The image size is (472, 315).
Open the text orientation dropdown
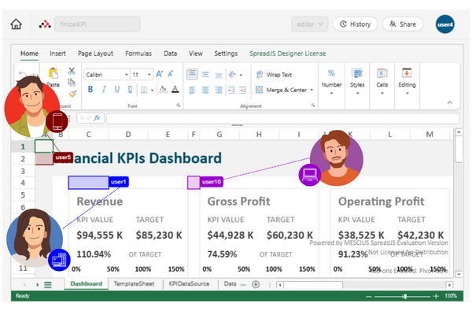point(241,75)
